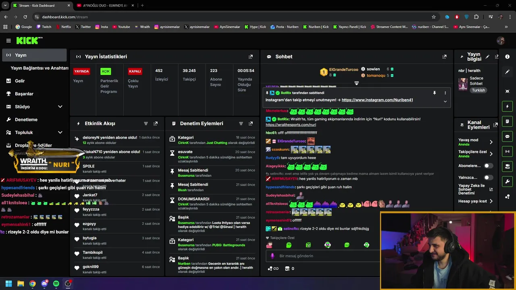Open the store icon below chat input
This screenshot has width=516, height=290.
(x=287, y=269)
